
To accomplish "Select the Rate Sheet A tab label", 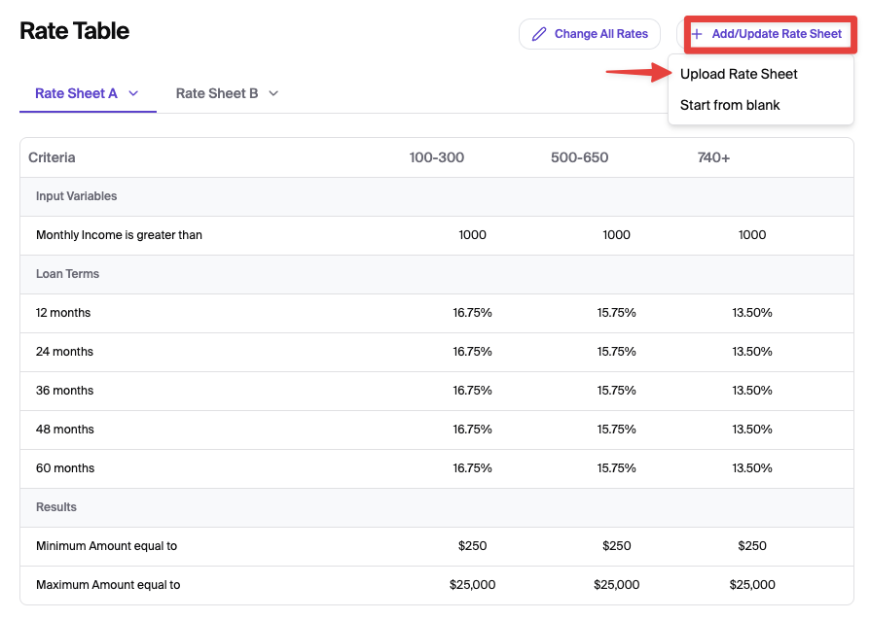I will tap(76, 93).
